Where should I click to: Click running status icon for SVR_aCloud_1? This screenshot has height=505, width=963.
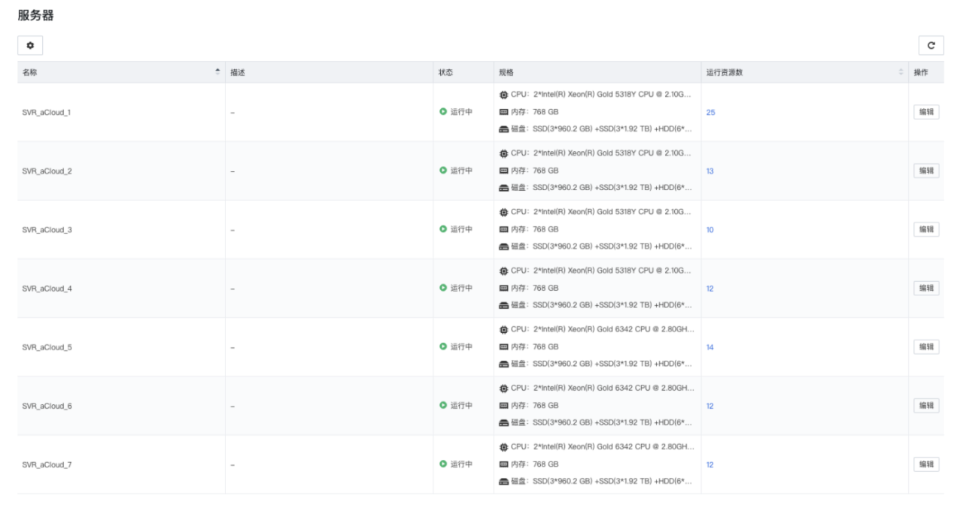pyautogui.click(x=443, y=112)
